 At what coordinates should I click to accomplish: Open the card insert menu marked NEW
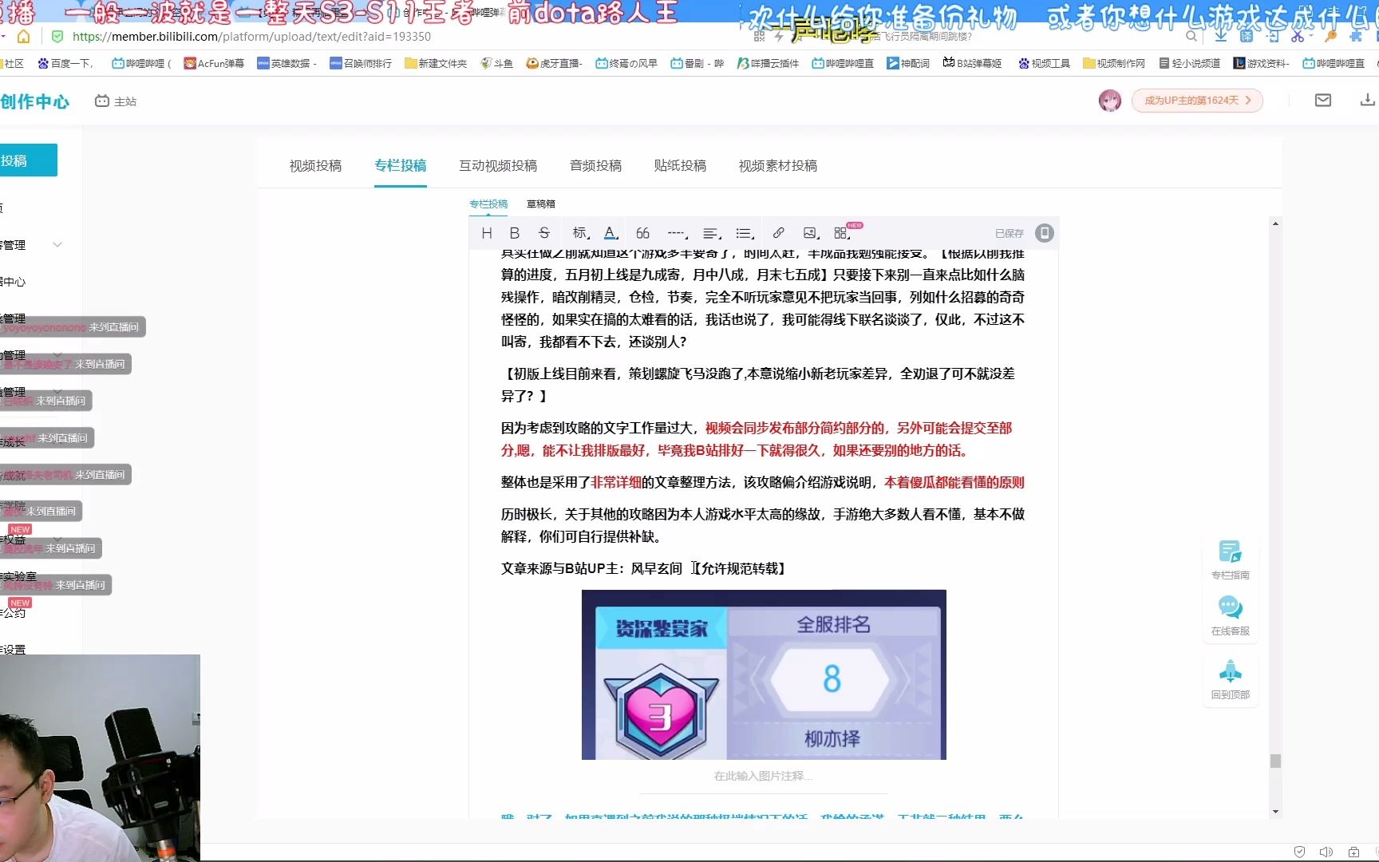coord(843,233)
